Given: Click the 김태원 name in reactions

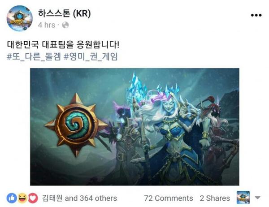Looking at the screenshot, I should pos(52,198).
